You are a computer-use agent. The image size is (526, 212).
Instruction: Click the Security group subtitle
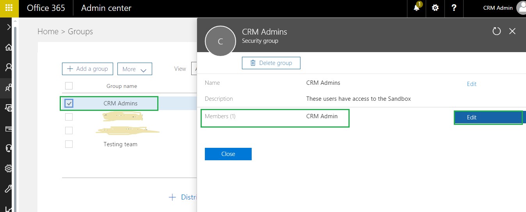click(260, 40)
